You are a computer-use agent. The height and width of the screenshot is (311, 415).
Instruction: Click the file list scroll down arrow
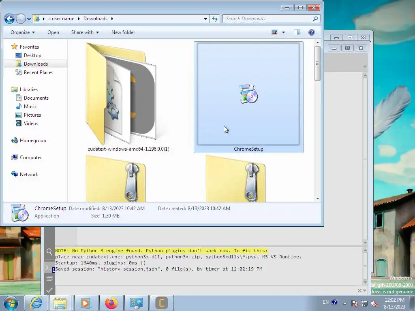[318, 199]
